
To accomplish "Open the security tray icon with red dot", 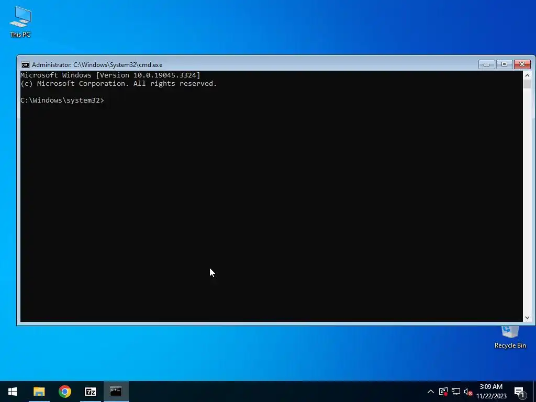I will pos(443,392).
